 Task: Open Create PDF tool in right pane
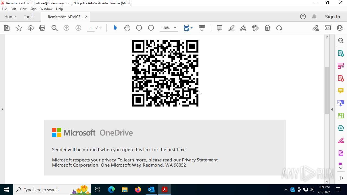(341, 78)
